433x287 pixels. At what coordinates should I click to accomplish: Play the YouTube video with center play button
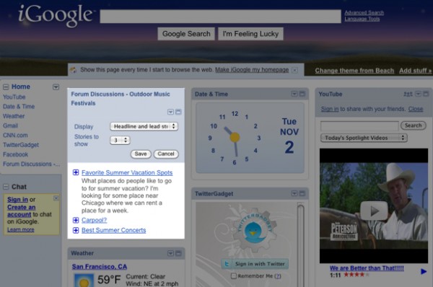click(x=374, y=211)
